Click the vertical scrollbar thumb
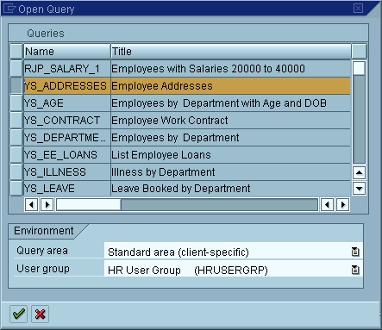This screenshot has height=330, width=382. point(359,68)
